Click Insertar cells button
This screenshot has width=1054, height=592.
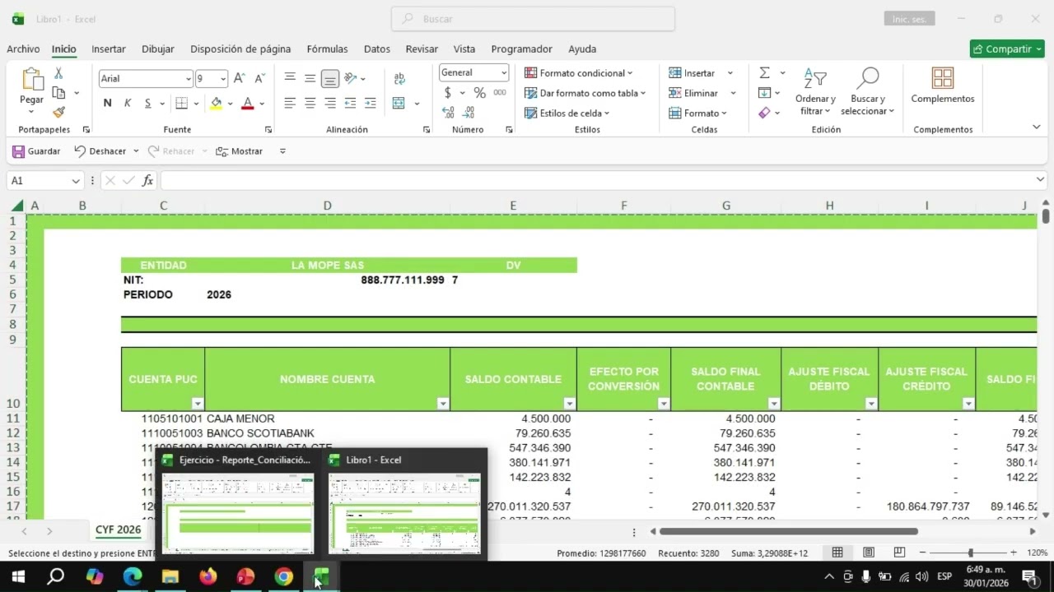(692, 73)
